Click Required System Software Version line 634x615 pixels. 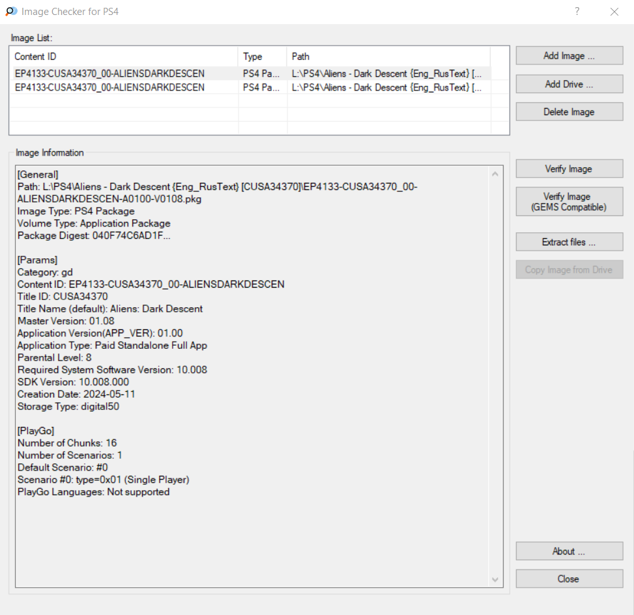[113, 370]
